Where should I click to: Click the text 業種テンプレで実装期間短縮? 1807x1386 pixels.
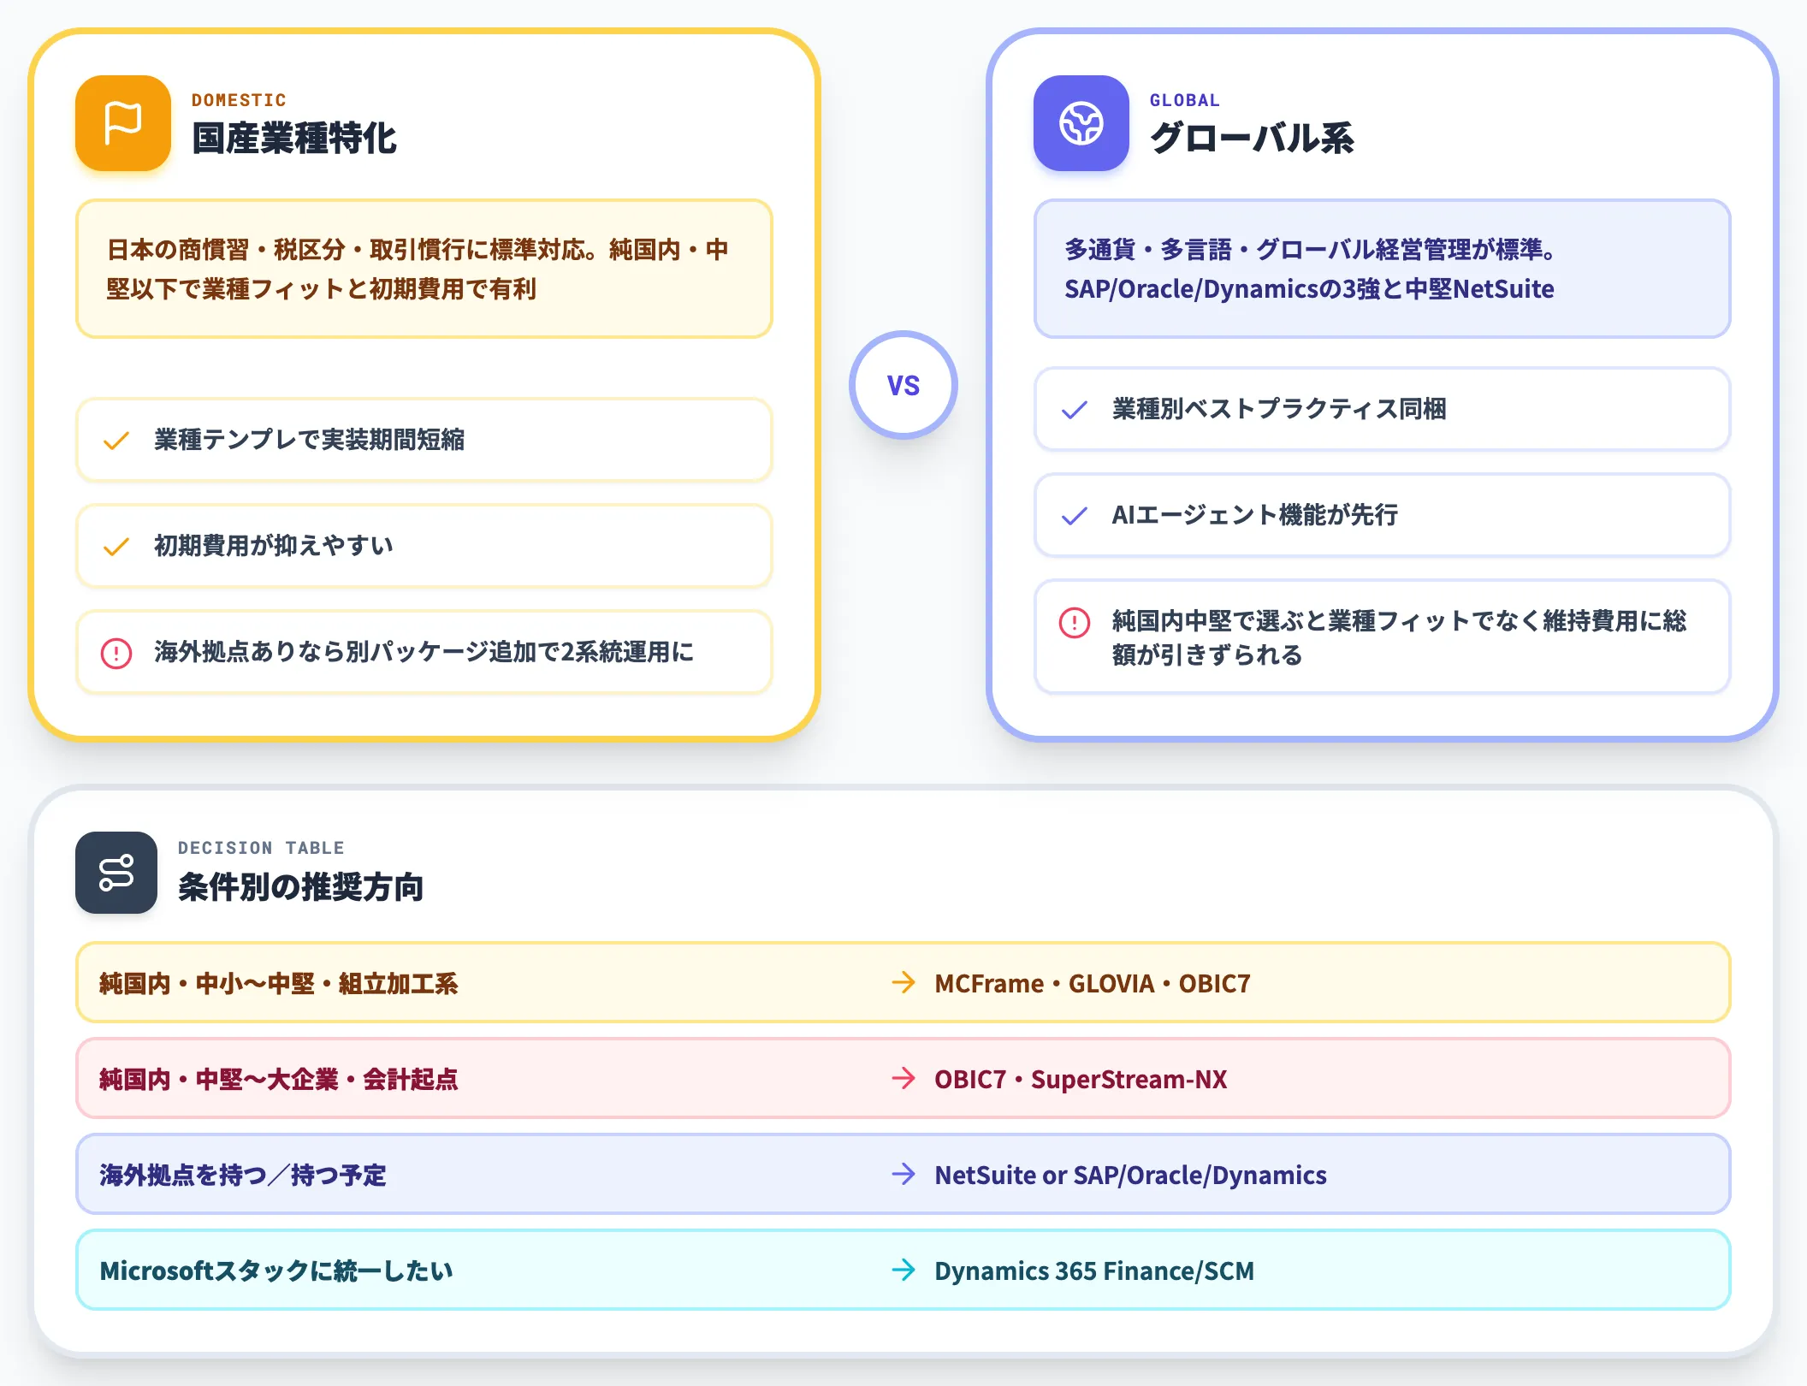pos(310,440)
